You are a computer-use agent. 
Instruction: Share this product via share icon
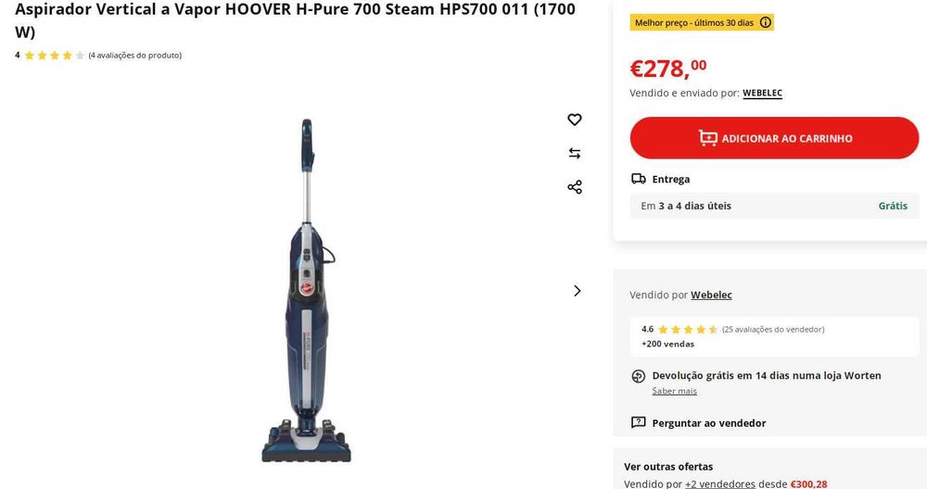click(574, 187)
